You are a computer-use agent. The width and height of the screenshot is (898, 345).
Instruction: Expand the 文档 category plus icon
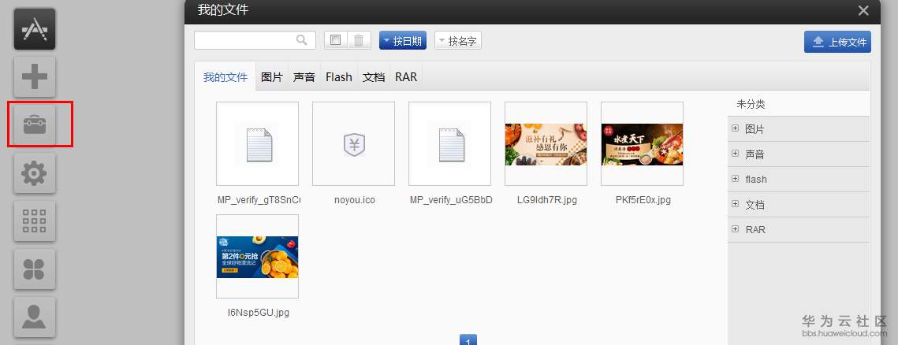(736, 204)
